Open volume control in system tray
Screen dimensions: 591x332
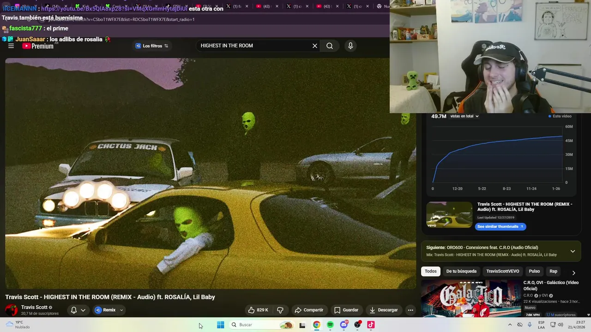point(561,325)
